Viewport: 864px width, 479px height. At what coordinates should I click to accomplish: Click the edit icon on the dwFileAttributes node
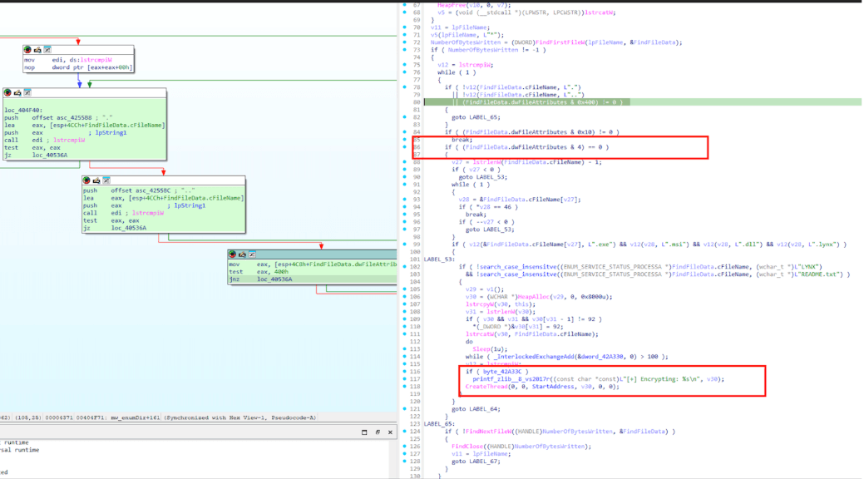point(243,254)
